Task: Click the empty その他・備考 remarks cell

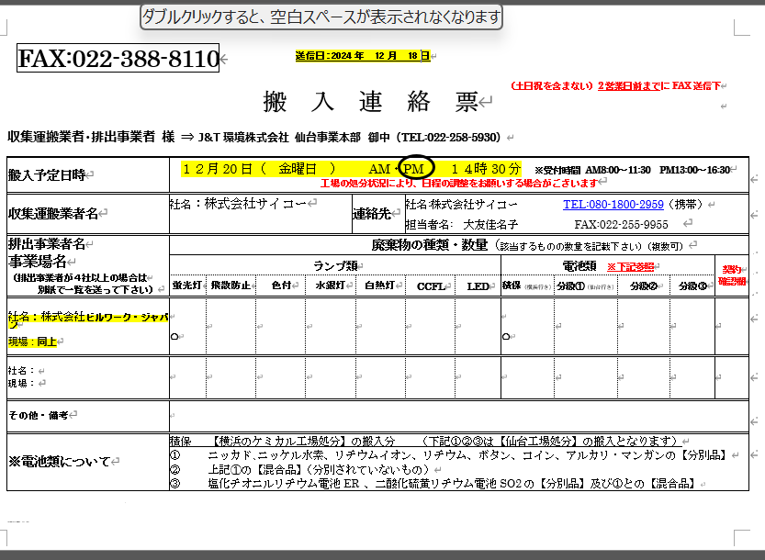Action: [459, 415]
